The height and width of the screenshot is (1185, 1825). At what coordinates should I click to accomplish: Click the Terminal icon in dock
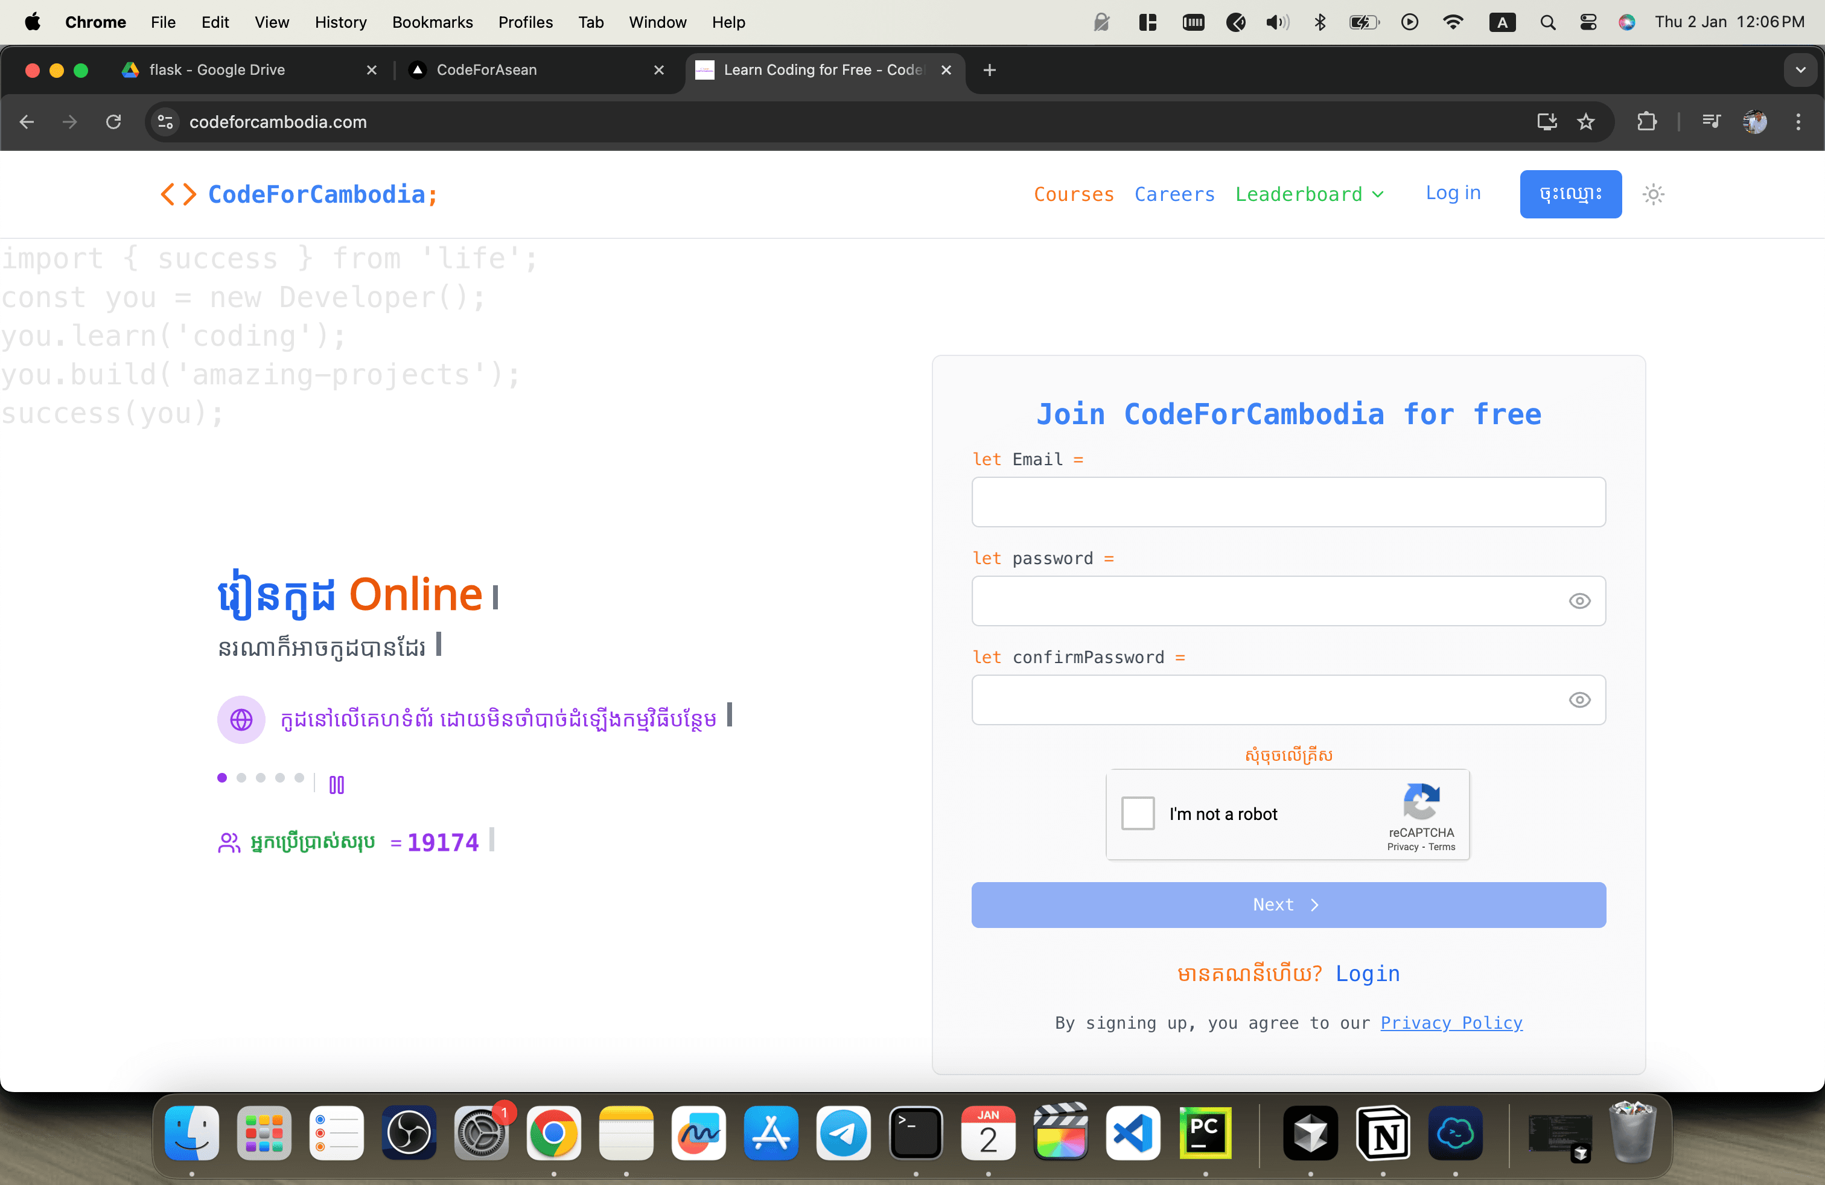pos(915,1134)
